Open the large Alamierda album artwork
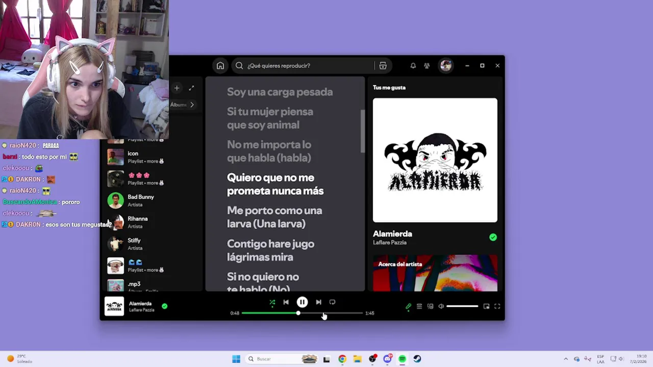The height and width of the screenshot is (367, 653). point(435,160)
